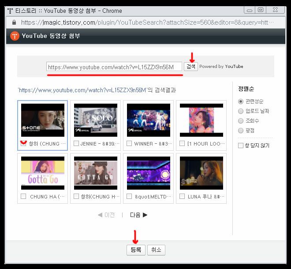The width and height of the screenshot is (291, 269).
Task: Go to next results with 다음
Action: click(x=138, y=215)
